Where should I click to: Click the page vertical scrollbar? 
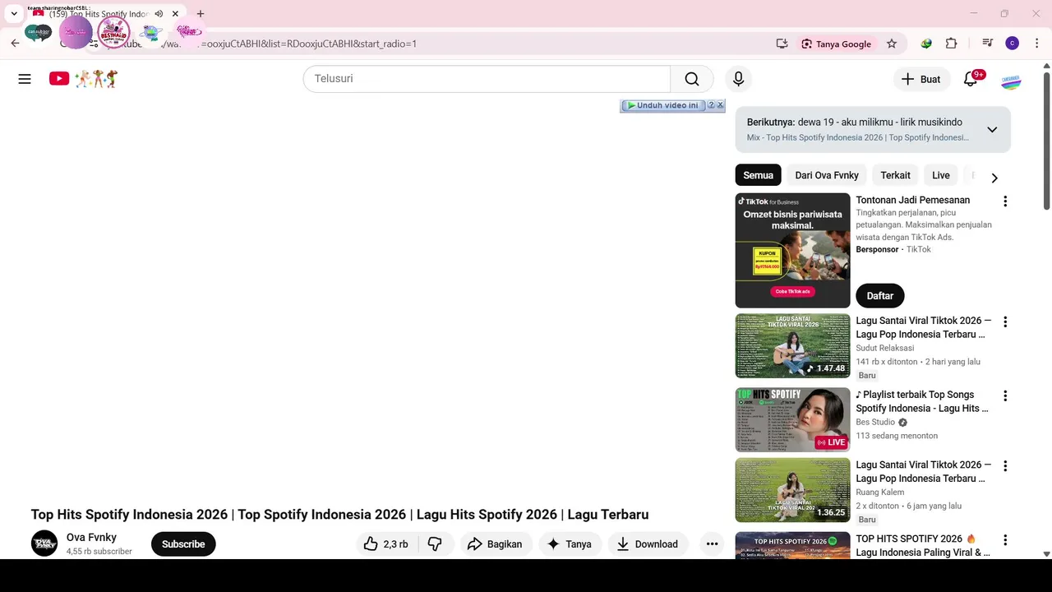point(1046,140)
